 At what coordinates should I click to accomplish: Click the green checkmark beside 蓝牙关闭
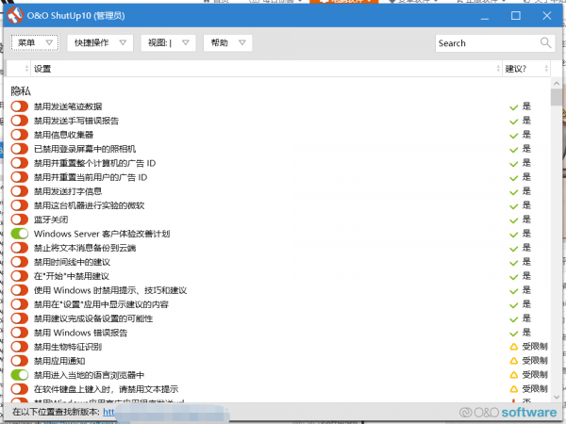point(514,220)
